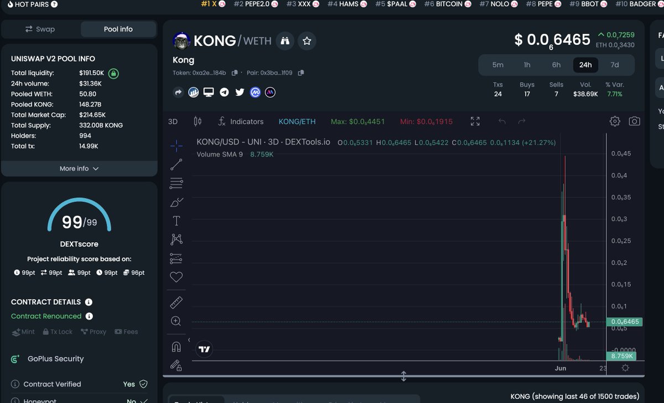Click the share arrow icon
This screenshot has height=403, width=664.
coord(178,92)
